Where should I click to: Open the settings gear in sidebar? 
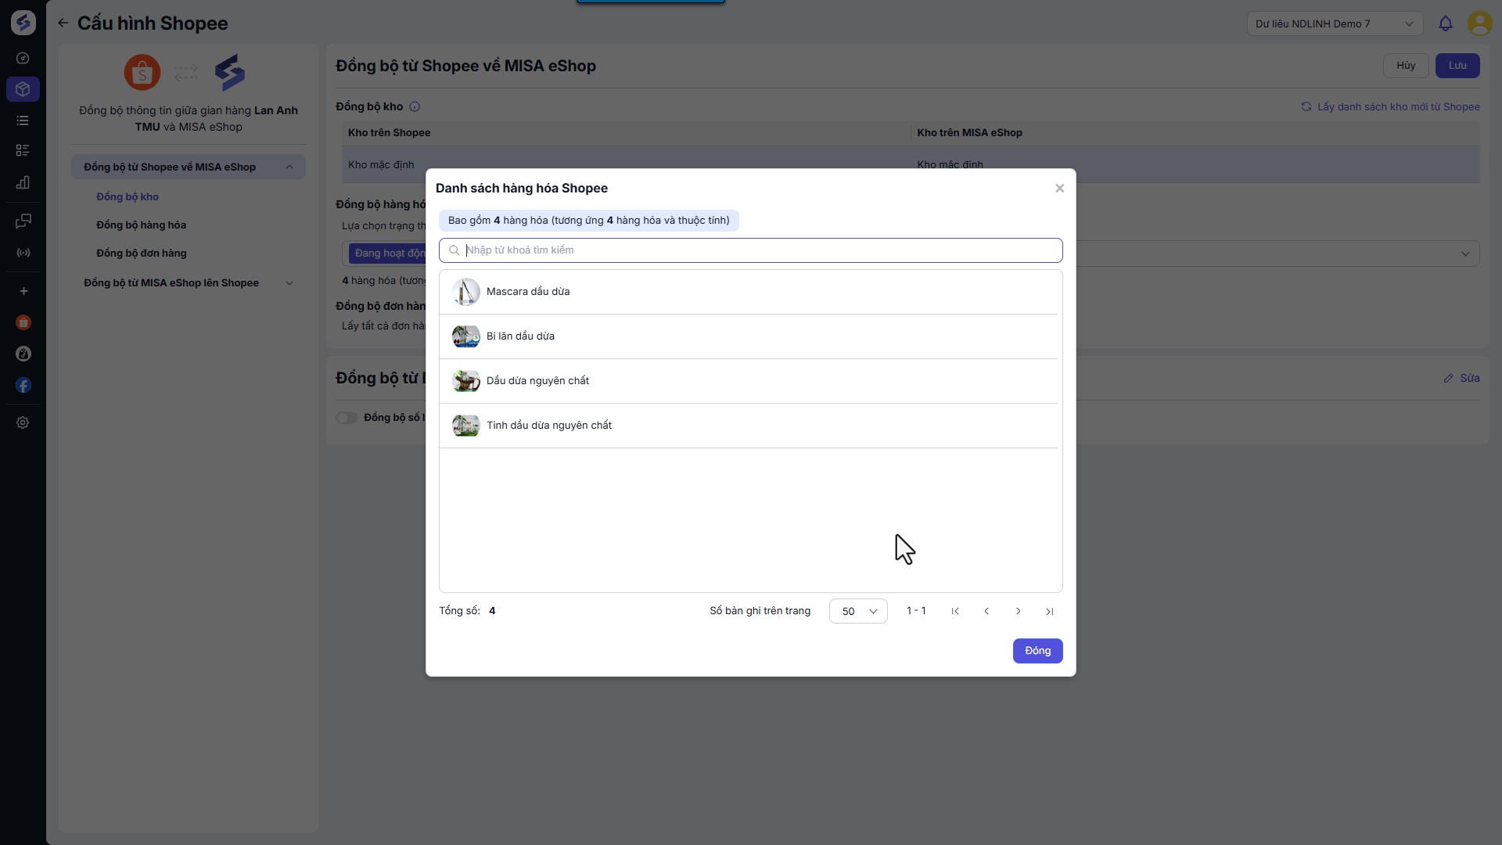(x=23, y=422)
